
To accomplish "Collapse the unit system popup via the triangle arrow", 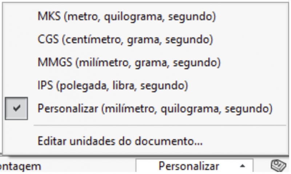I will [242, 166].
